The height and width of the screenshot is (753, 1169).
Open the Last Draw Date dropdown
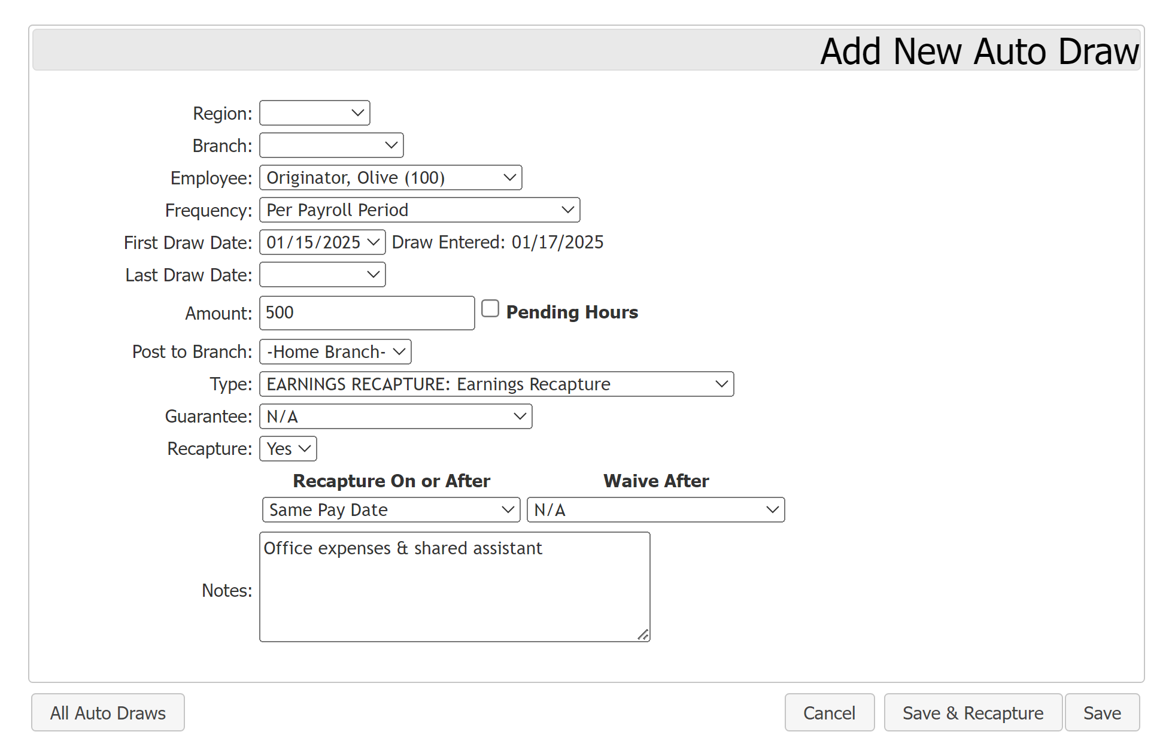pyautogui.click(x=322, y=275)
